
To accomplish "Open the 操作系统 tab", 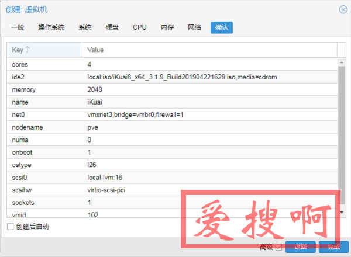I will pos(51,27).
